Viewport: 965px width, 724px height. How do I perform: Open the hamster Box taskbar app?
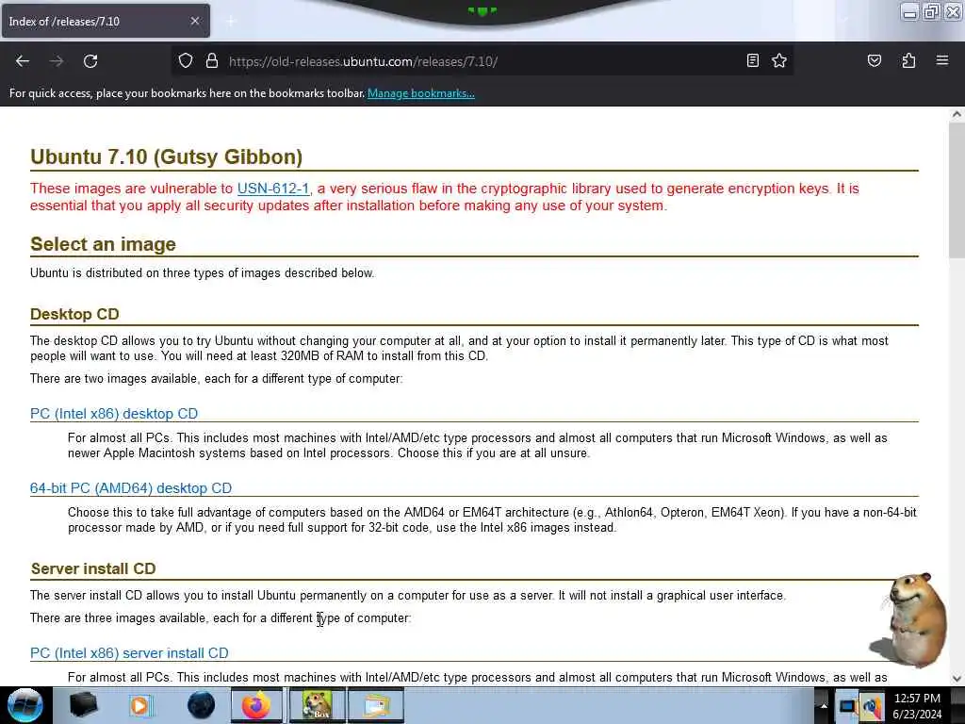coord(317,705)
